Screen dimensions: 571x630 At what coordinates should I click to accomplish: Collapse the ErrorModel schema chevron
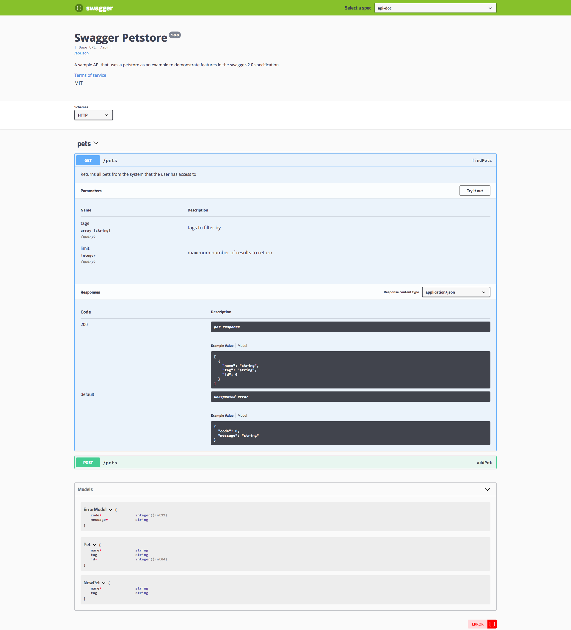pyautogui.click(x=111, y=510)
